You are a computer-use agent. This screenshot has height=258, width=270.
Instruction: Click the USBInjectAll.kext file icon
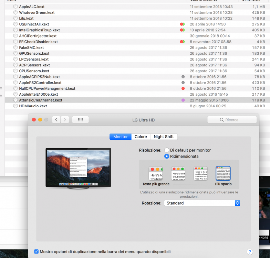15,24
